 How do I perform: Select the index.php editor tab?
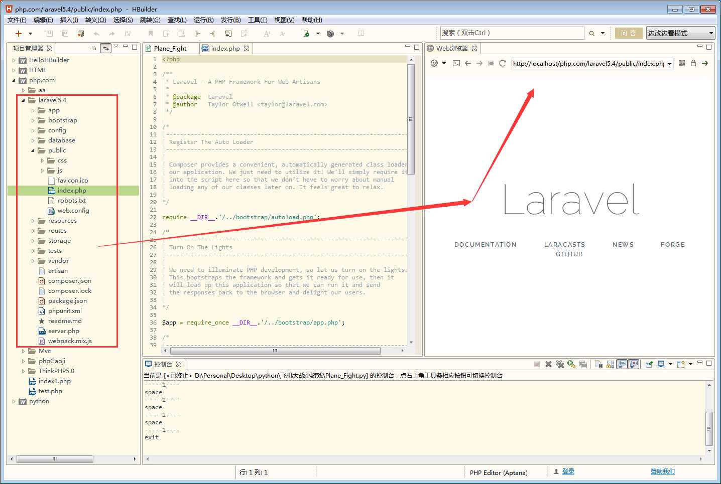click(225, 48)
